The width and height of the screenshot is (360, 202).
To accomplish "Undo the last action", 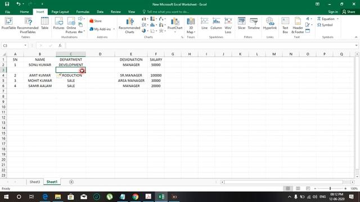I will coord(18,4).
